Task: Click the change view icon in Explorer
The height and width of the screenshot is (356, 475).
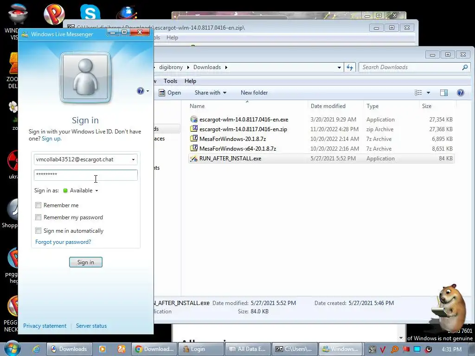Action: (418, 93)
